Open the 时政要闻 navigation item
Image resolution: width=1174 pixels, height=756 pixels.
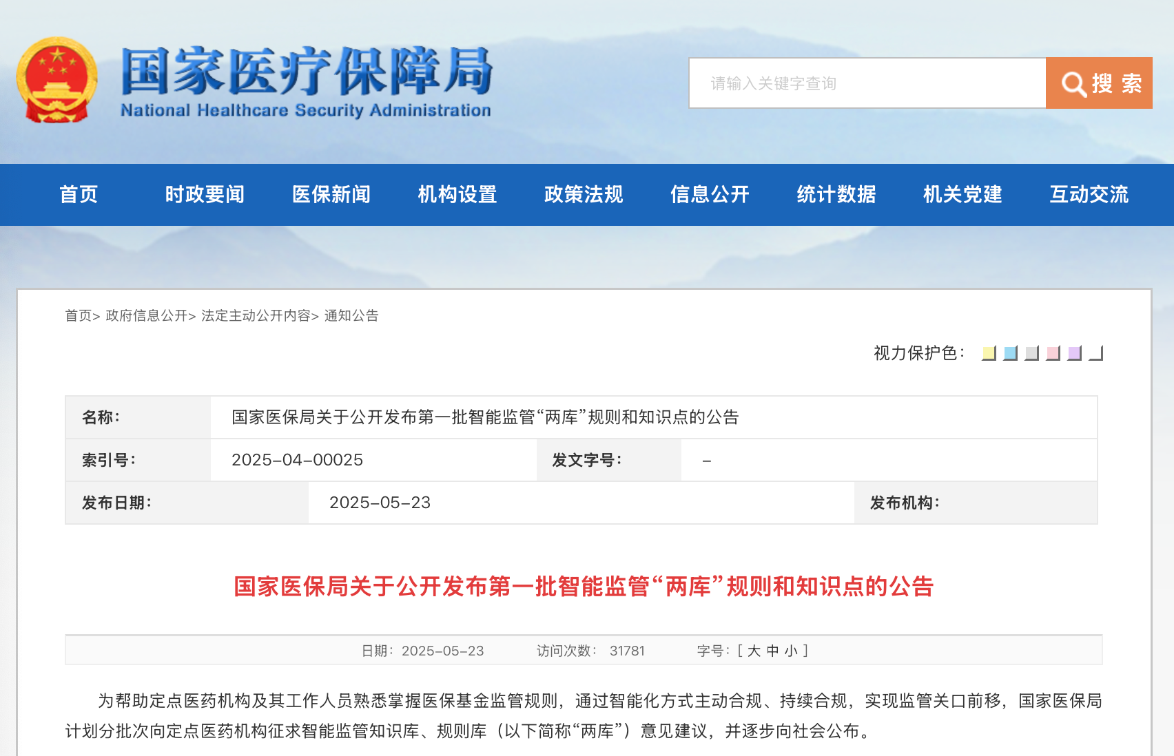(205, 195)
